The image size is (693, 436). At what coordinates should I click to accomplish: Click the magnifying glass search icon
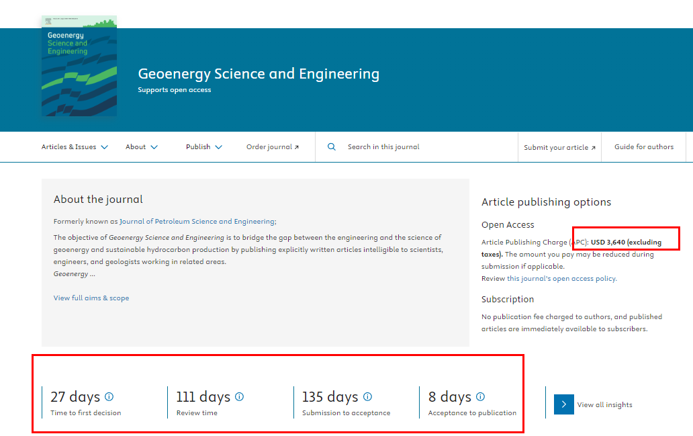[331, 146]
